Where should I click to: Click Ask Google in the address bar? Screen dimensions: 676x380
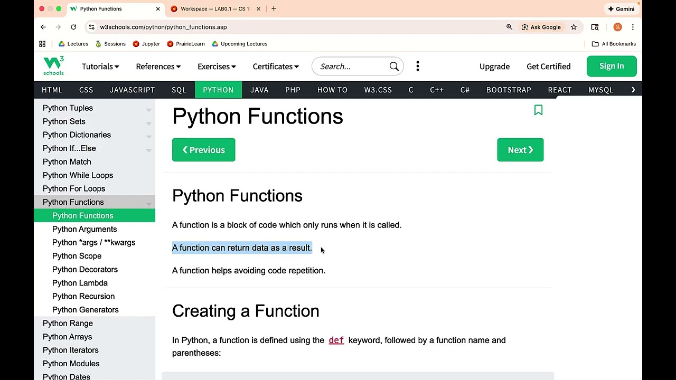click(x=541, y=27)
